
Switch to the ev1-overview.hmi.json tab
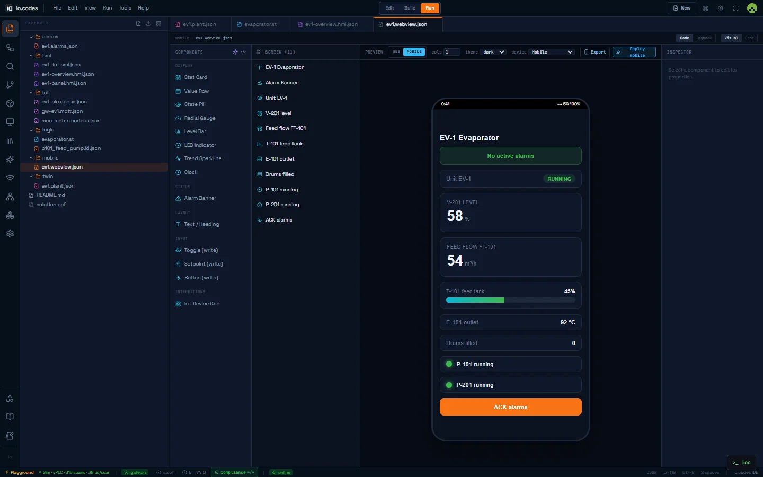331,24
